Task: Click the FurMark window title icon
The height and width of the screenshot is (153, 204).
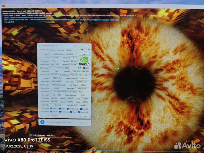Action: pyautogui.click(x=3, y=6)
